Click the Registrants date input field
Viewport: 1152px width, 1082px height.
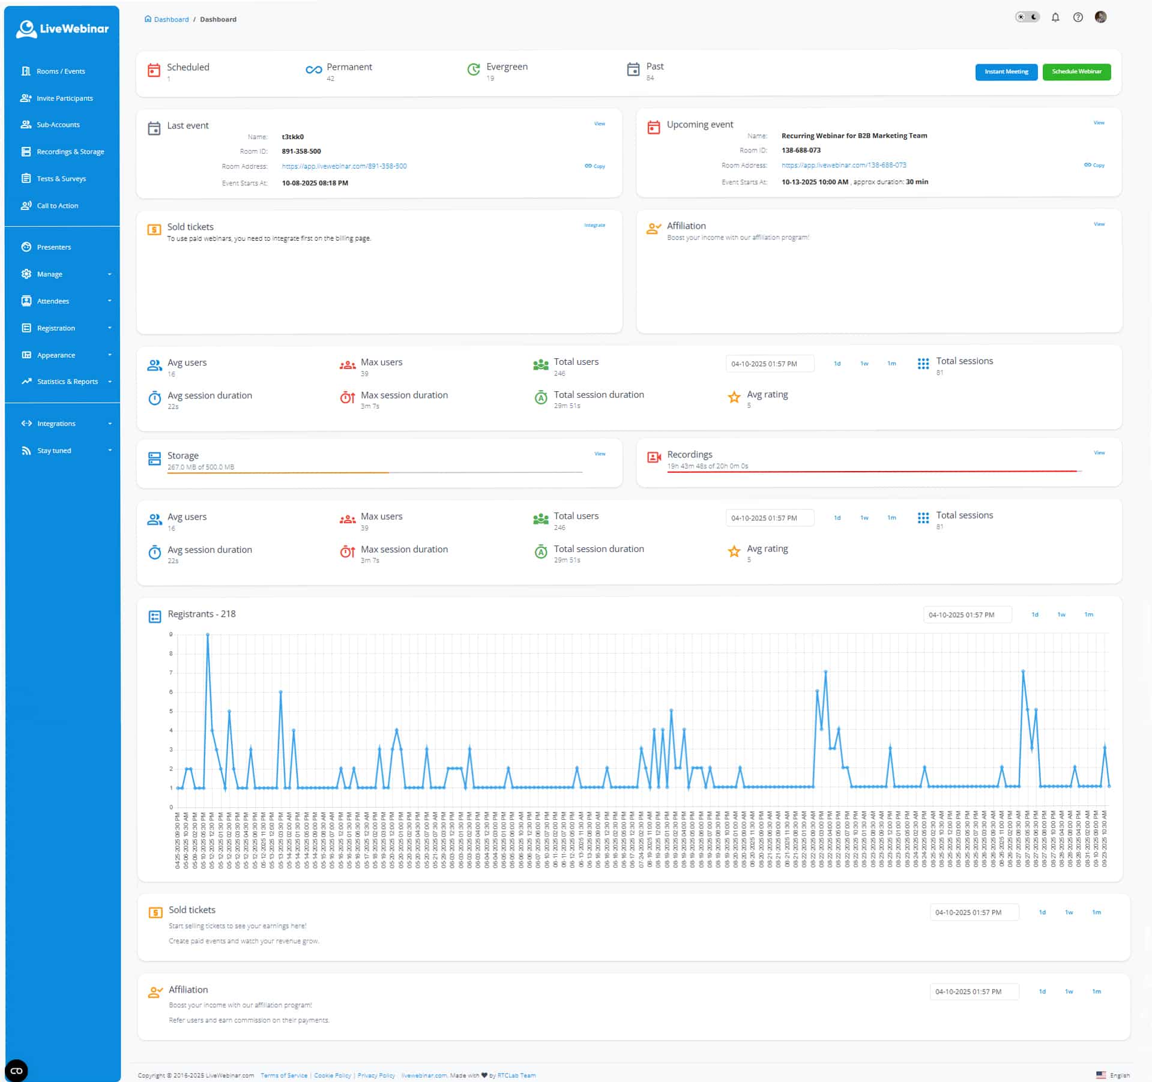[967, 615]
